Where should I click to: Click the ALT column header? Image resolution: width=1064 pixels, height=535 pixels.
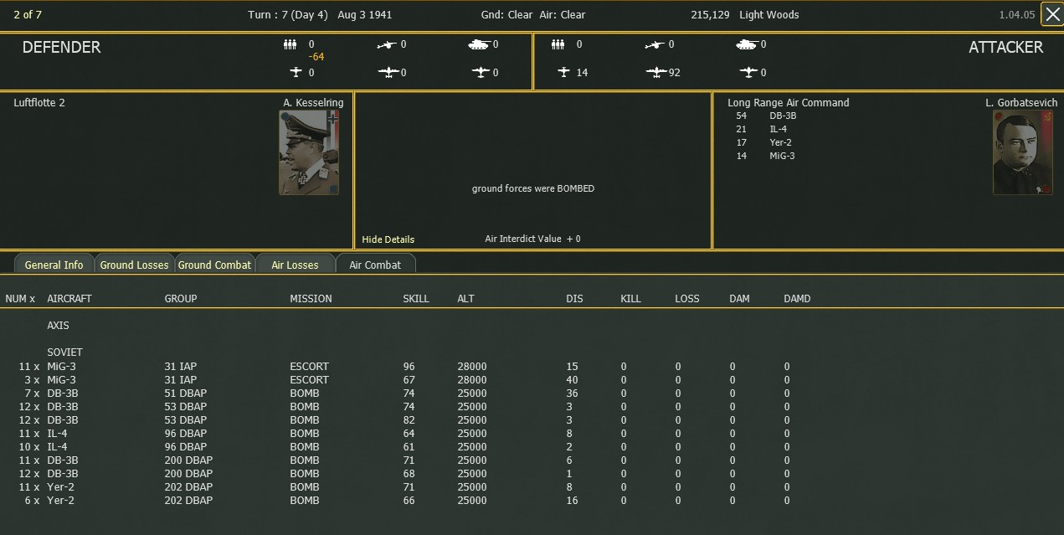pos(465,299)
